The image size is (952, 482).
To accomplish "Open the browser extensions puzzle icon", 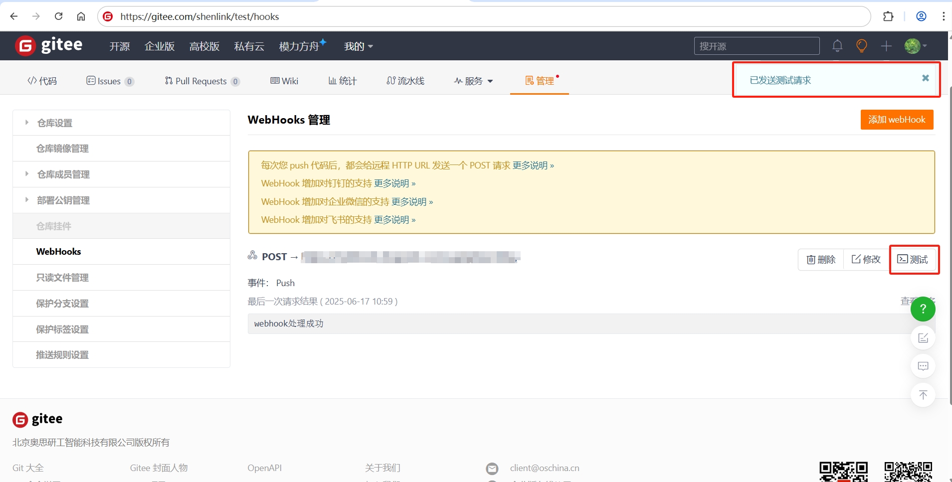I will coord(888,16).
